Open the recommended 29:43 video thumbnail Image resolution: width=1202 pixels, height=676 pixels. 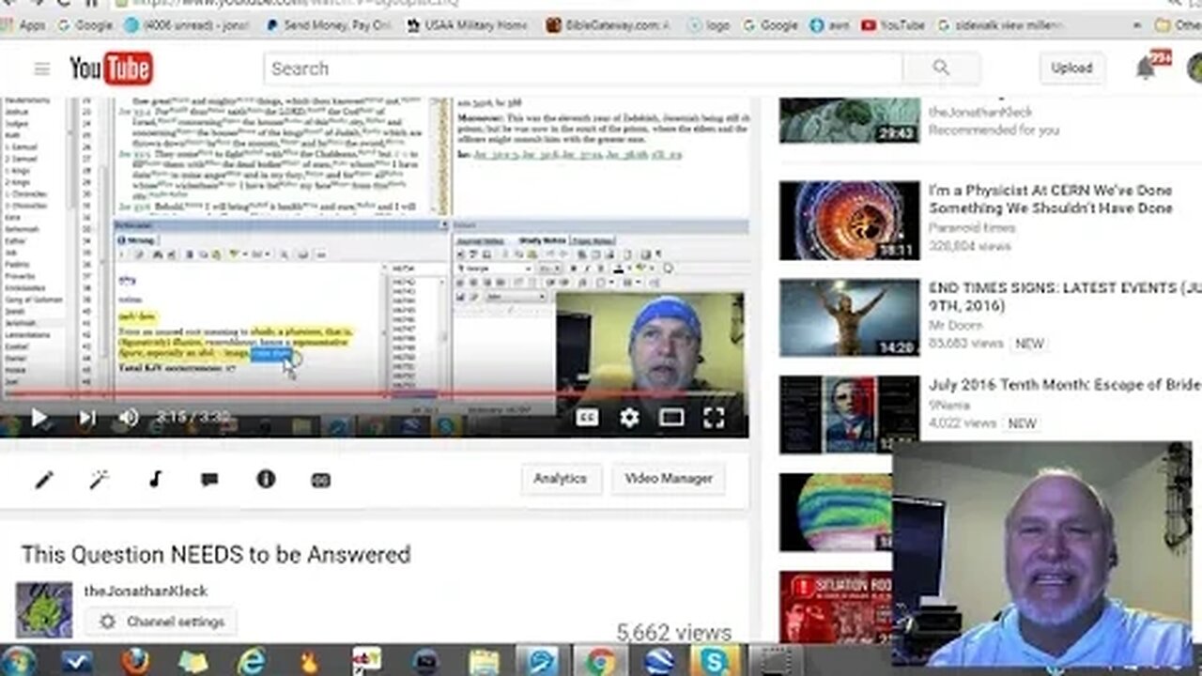850,120
